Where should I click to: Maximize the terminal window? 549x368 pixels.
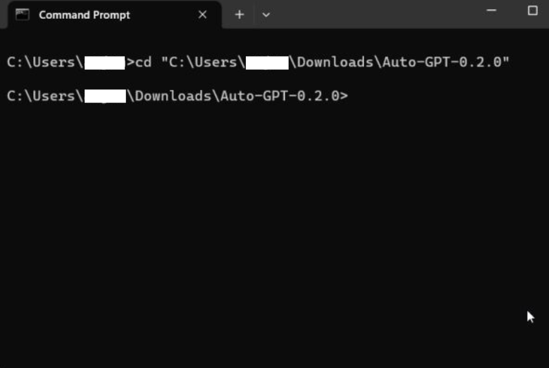(x=532, y=11)
